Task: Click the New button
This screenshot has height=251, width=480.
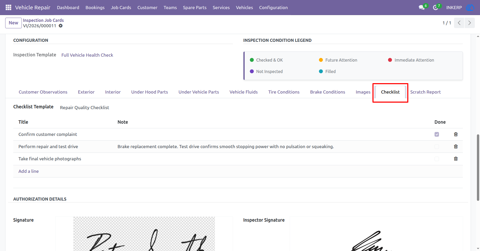Action: coord(14,23)
